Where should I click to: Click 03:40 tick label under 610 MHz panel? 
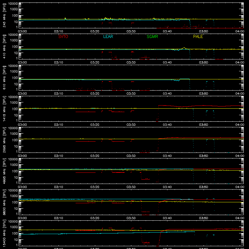point(167,94)
